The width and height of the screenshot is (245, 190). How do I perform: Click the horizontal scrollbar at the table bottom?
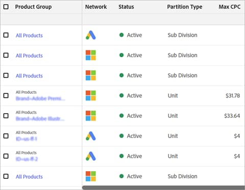(163, 188)
